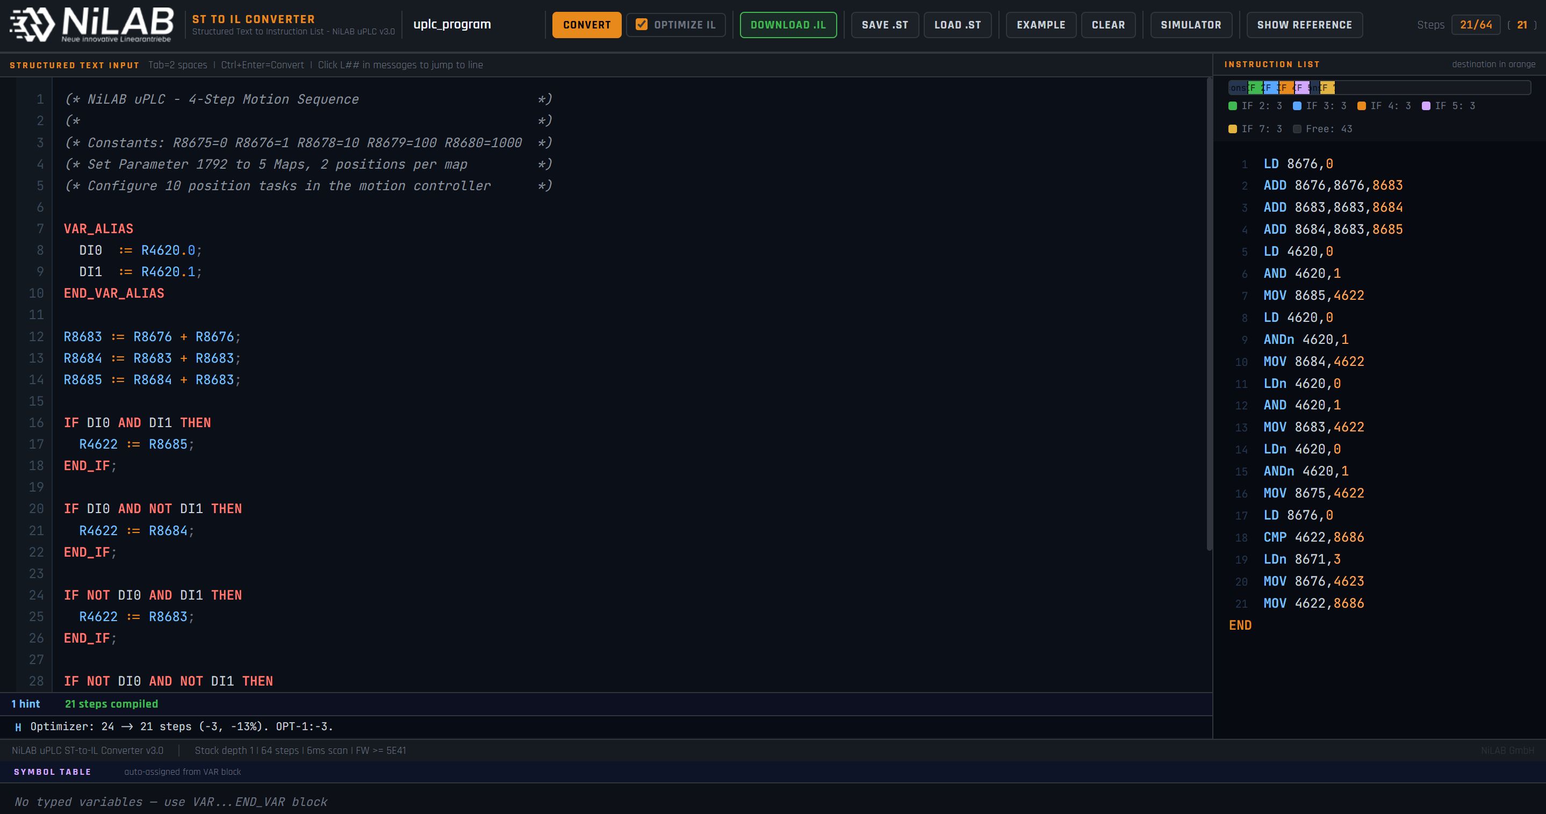Screen dimensions: 1546x814
Task: Click the orange IF 4 legend swatch
Action: 1361,106
